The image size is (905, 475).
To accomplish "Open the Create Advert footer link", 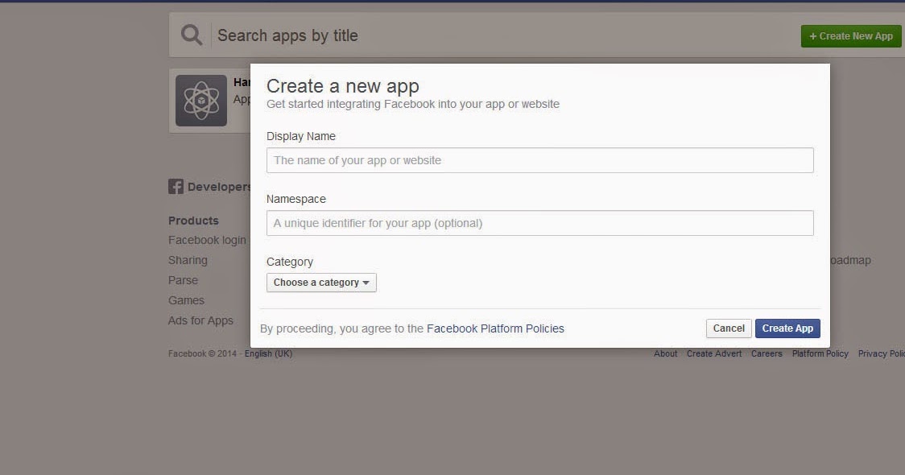I will (714, 353).
